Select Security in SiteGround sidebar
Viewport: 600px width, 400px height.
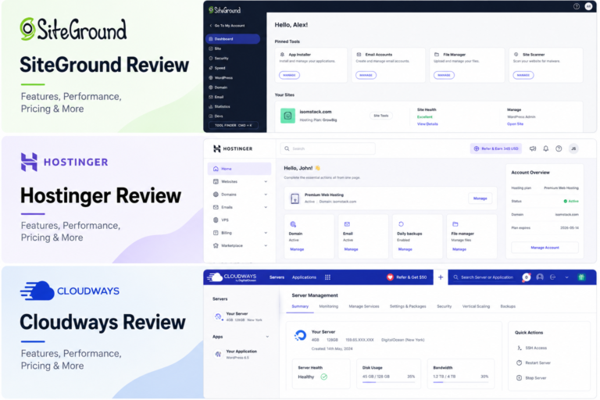pyautogui.click(x=219, y=58)
